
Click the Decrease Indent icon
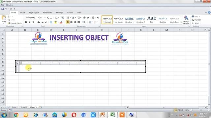84,18
